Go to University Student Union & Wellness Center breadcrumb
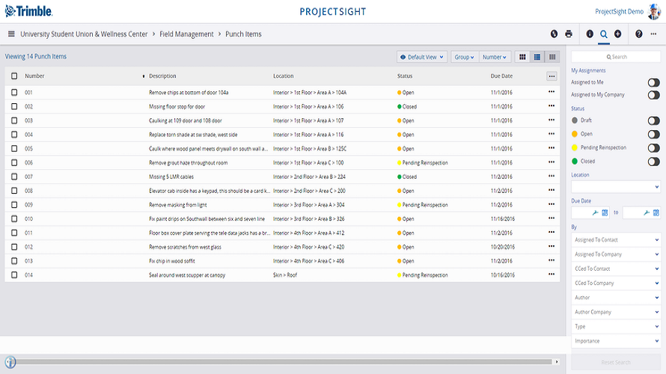The height and width of the screenshot is (374, 666). (x=84, y=34)
